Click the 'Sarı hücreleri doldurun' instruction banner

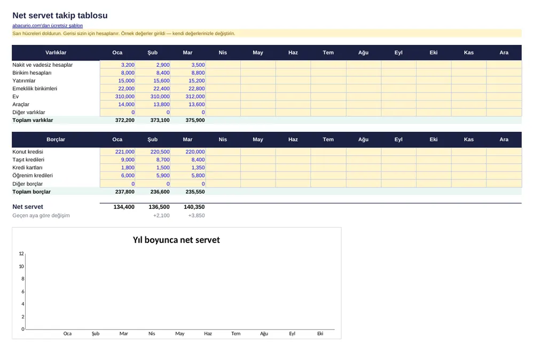click(266, 34)
